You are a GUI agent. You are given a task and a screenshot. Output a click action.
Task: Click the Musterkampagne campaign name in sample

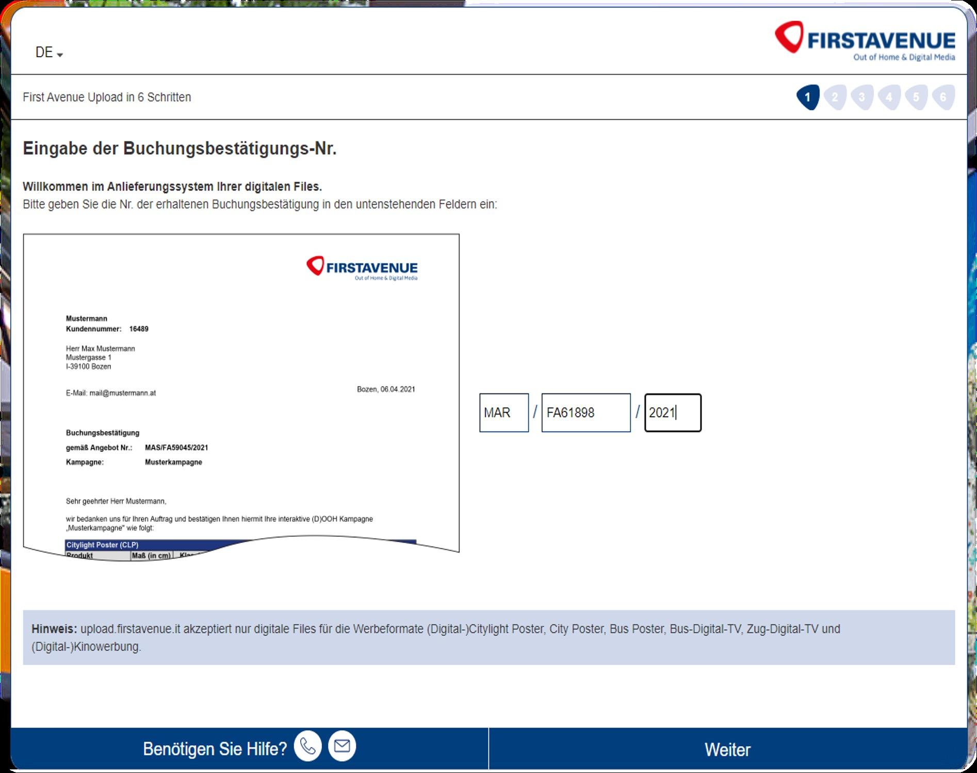[x=173, y=462]
